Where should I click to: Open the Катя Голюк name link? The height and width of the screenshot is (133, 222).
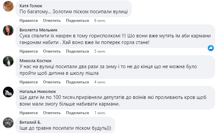click(31, 6)
